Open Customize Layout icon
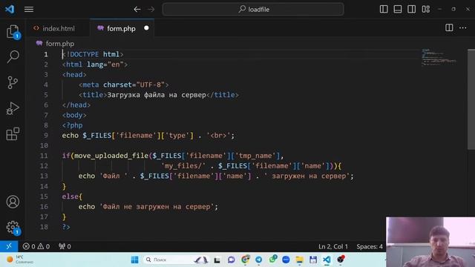Screen dimensions: 475x267 point(425,9)
